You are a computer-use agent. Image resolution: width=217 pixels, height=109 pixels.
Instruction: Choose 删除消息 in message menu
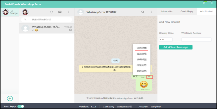click(142, 71)
